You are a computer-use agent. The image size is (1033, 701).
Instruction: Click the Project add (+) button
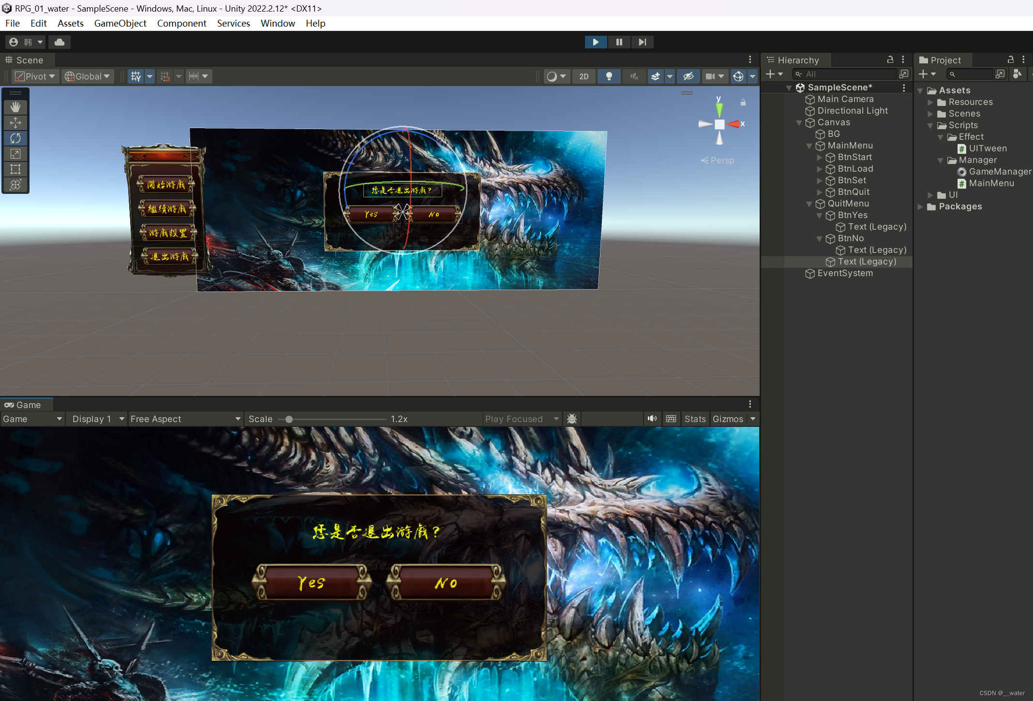click(x=927, y=74)
